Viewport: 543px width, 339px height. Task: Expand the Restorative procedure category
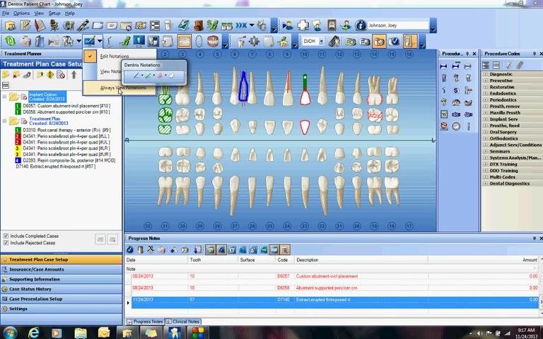[x=485, y=87]
